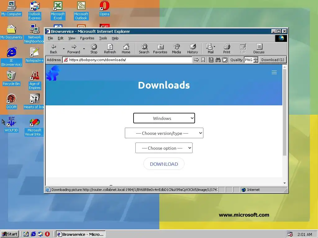Open the Edit menu

pyautogui.click(x=61, y=38)
